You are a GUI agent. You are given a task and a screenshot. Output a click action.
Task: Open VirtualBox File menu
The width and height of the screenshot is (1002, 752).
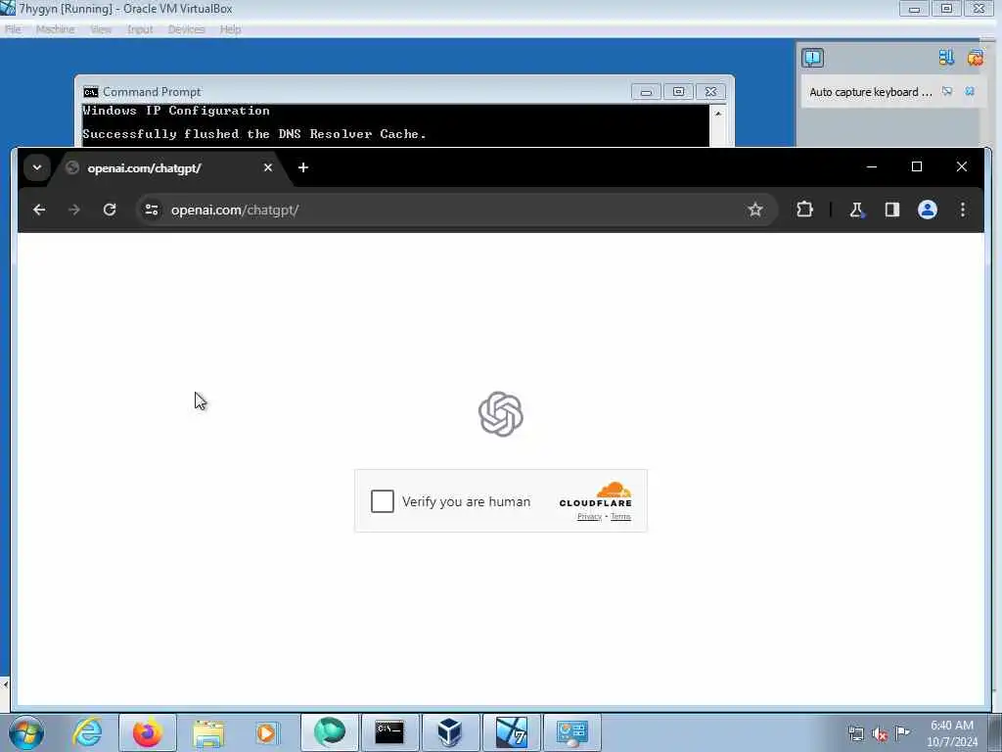pyautogui.click(x=13, y=29)
